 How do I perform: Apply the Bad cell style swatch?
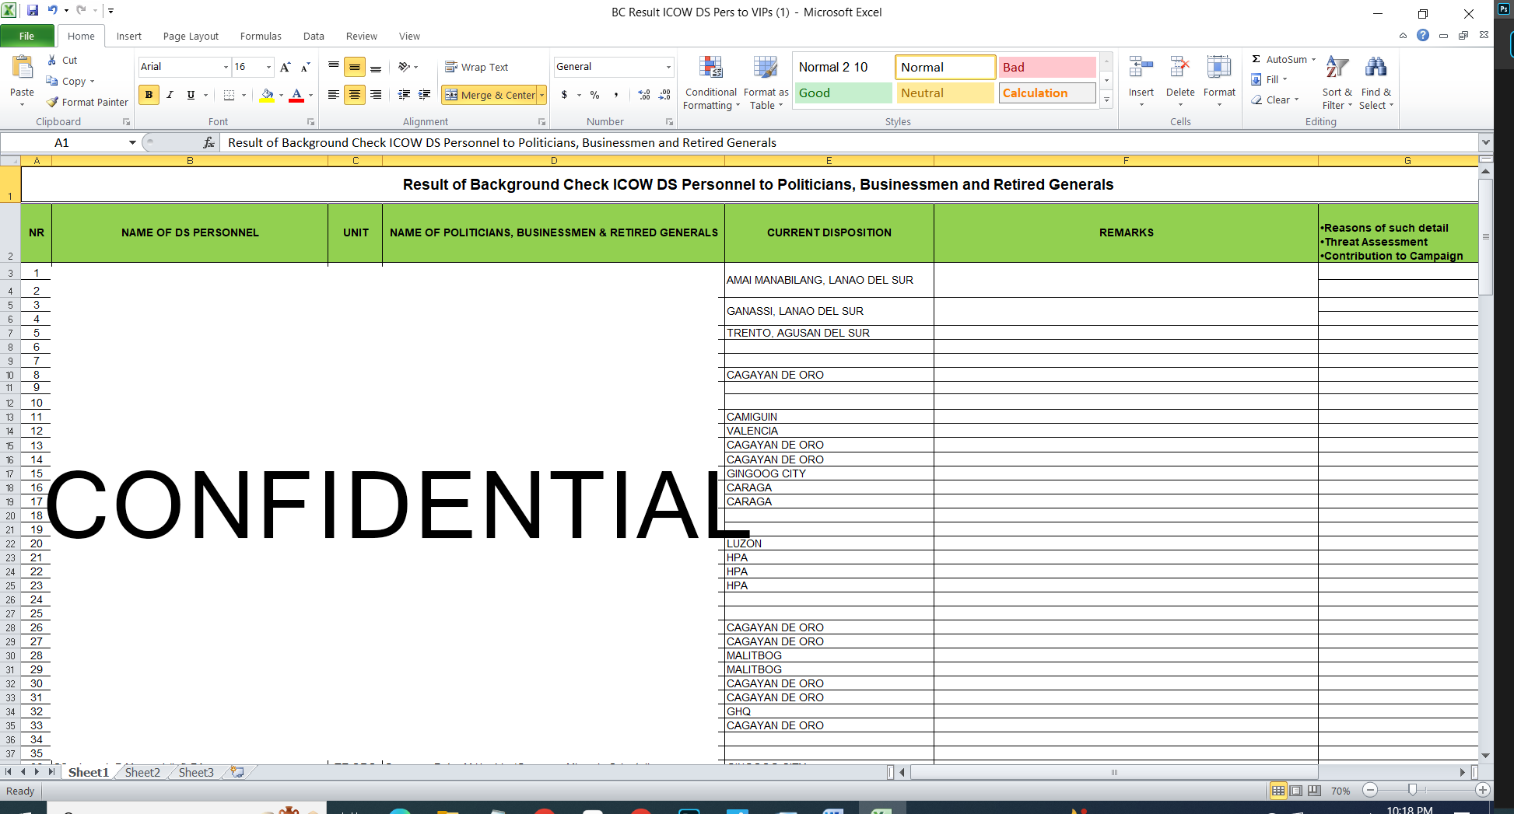(x=1047, y=68)
